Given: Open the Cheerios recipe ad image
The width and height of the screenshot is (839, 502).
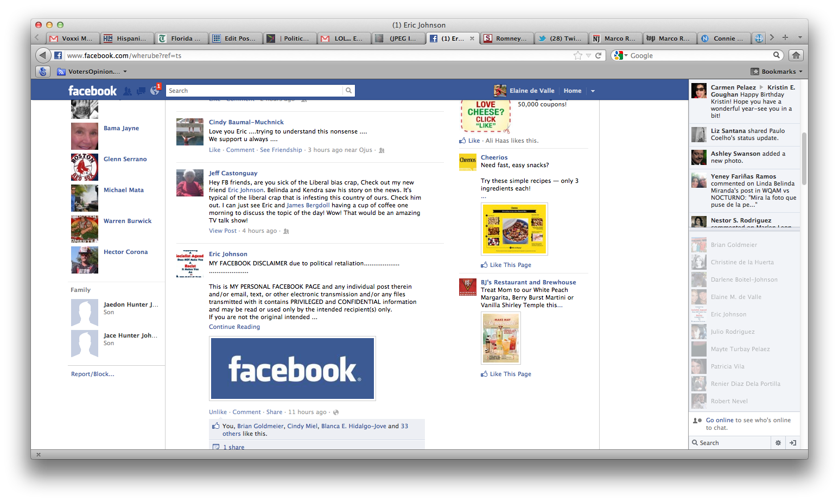Looking at the screenshot, I should point(514,229).
